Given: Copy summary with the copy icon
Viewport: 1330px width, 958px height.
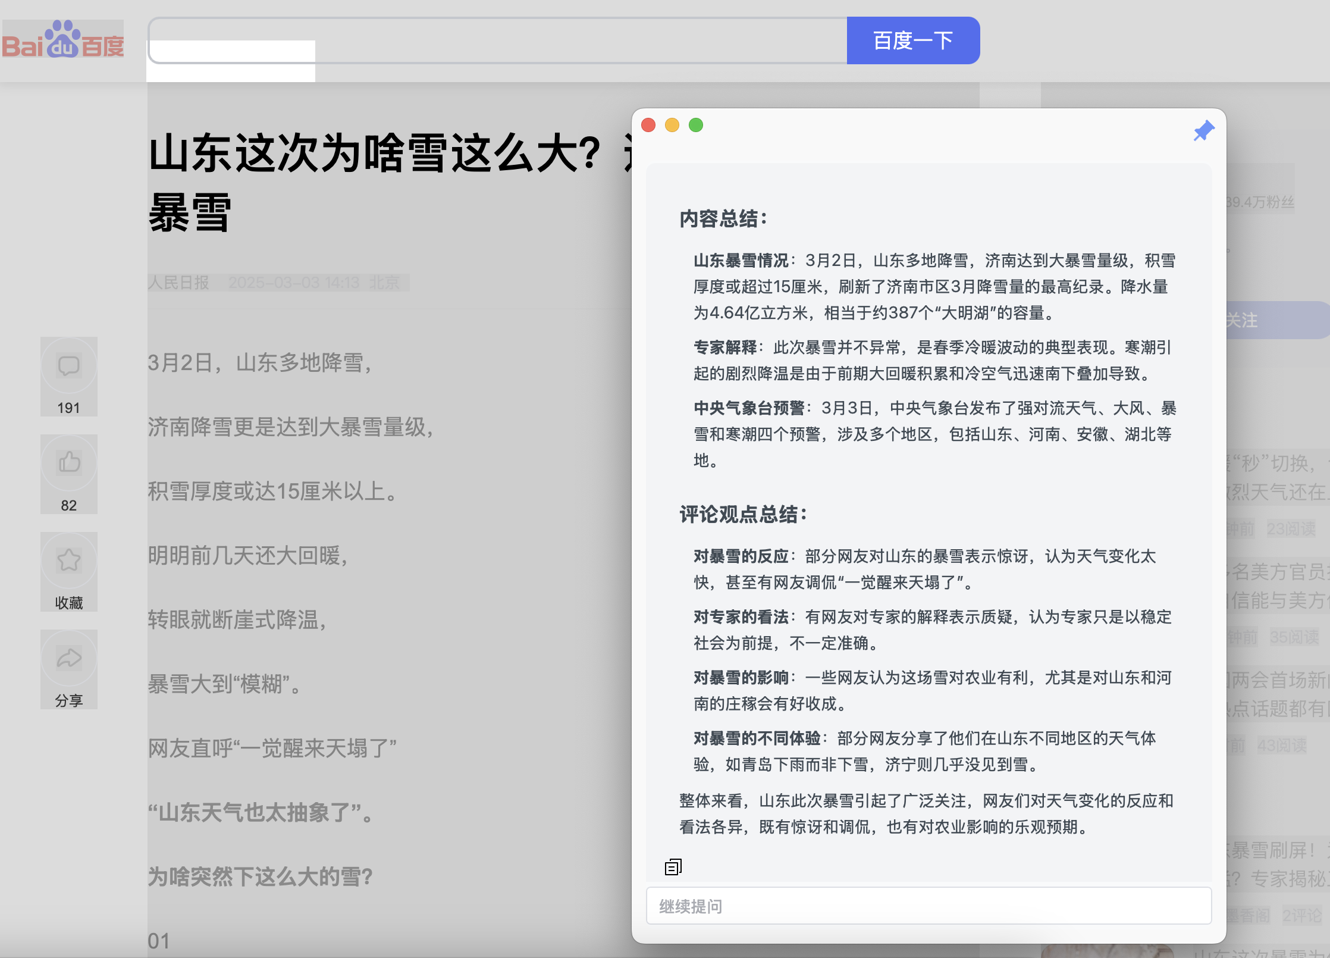Looking at the screenshot, I should 673,867.
